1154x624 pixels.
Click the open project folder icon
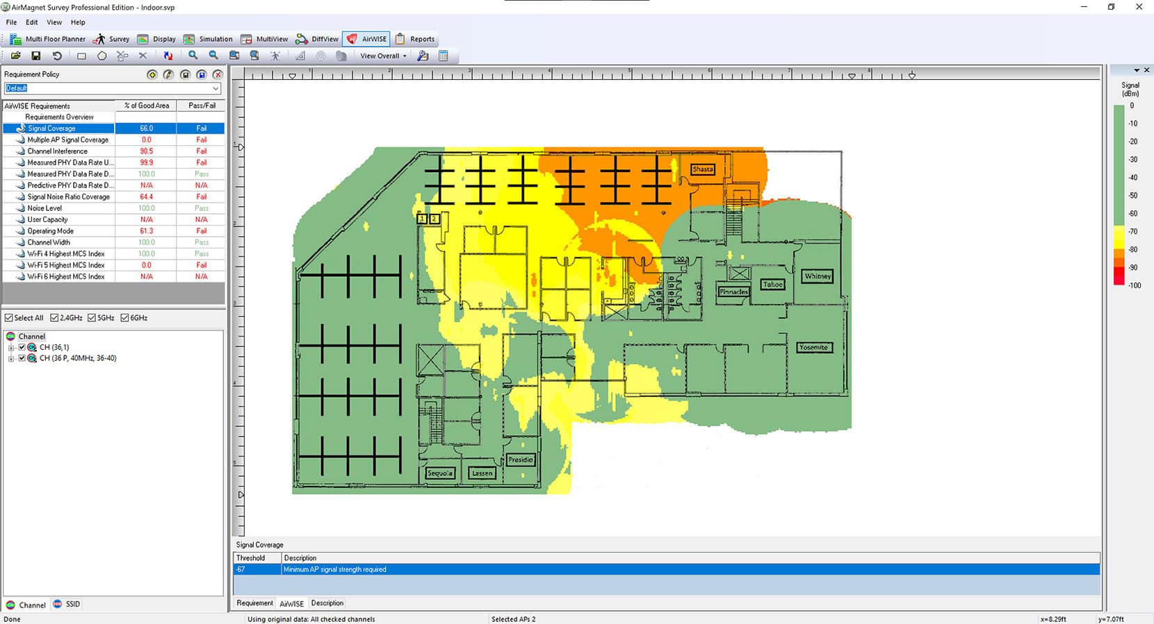15,56
